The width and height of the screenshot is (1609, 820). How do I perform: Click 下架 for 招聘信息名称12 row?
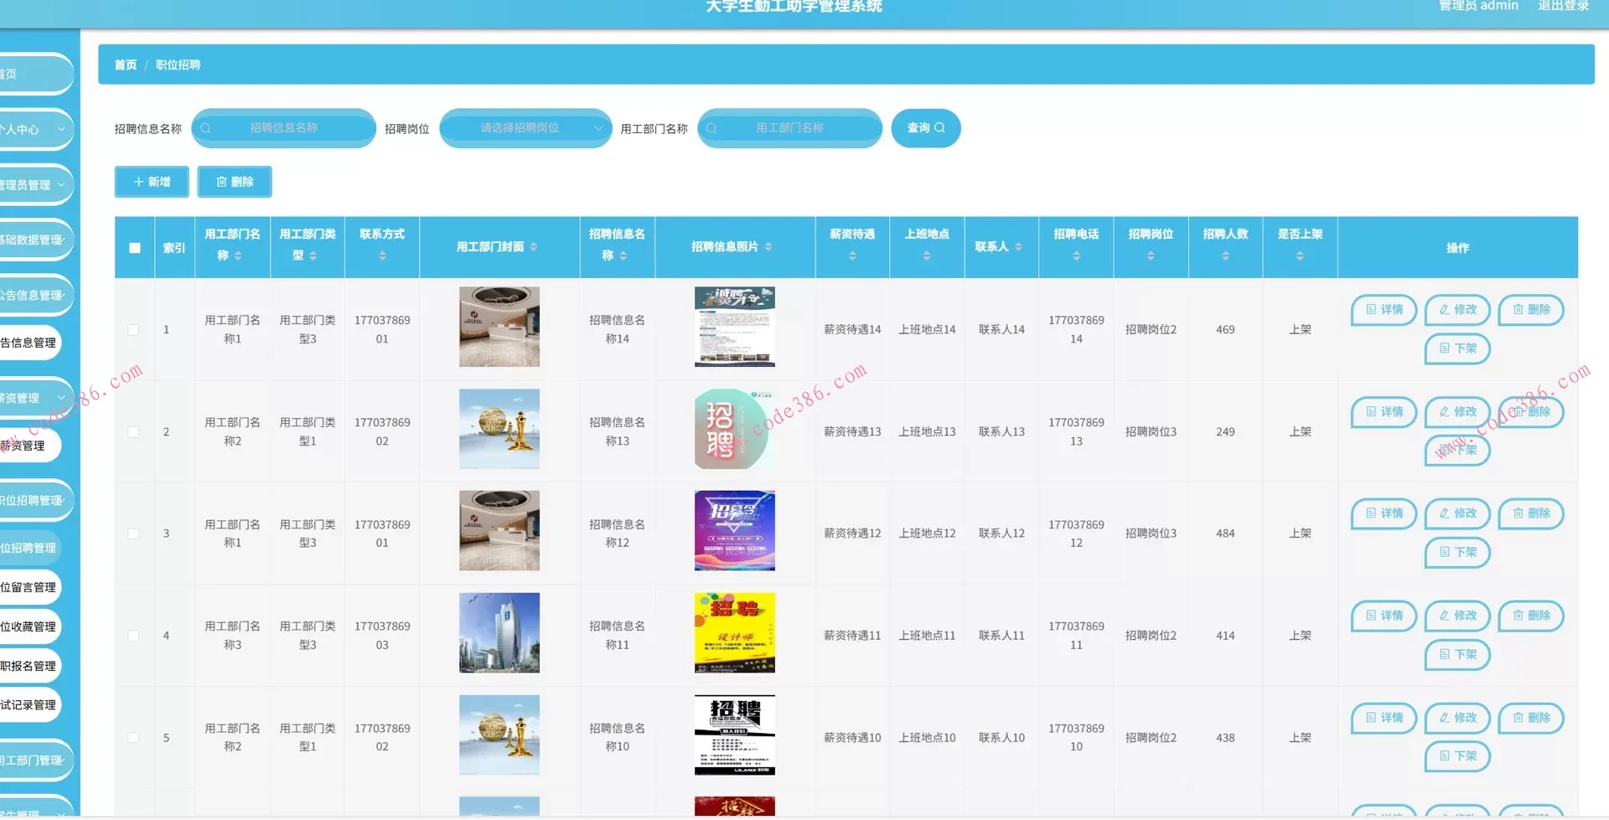pos(1457,553)
